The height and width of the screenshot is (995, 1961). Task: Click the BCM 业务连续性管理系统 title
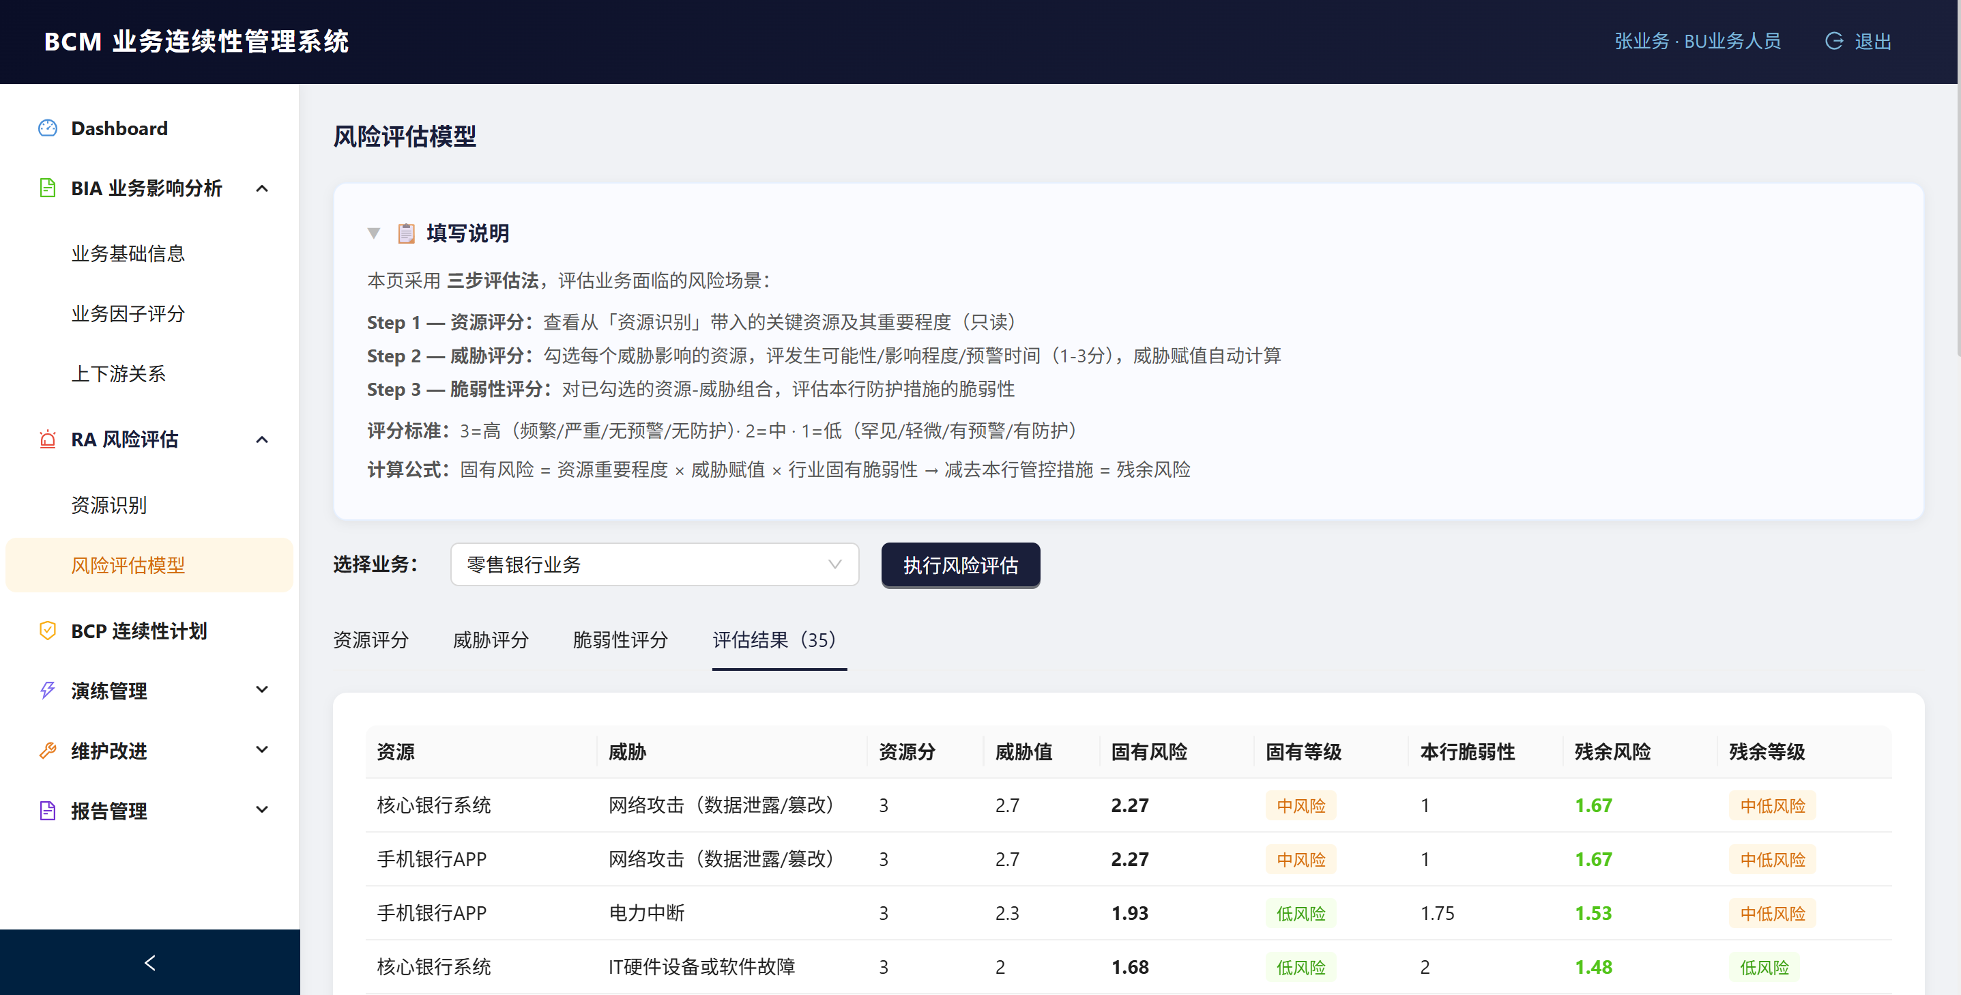click(197, 41)
